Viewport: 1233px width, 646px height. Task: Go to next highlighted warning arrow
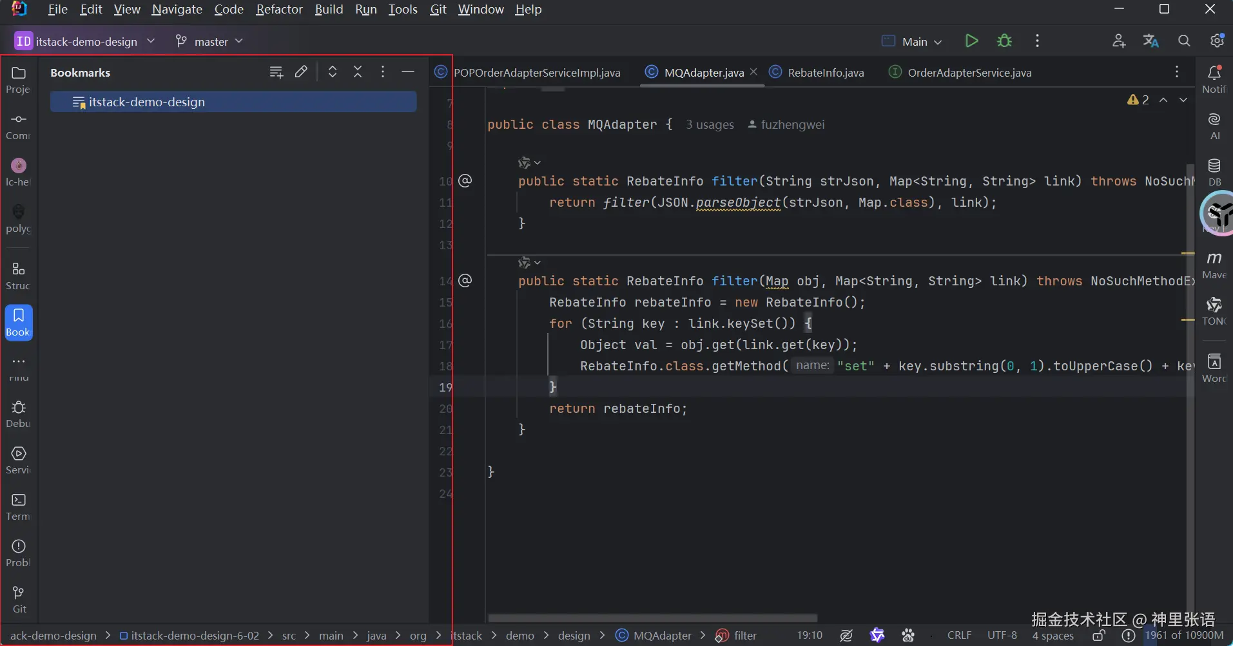click(x=1183, y=100)
